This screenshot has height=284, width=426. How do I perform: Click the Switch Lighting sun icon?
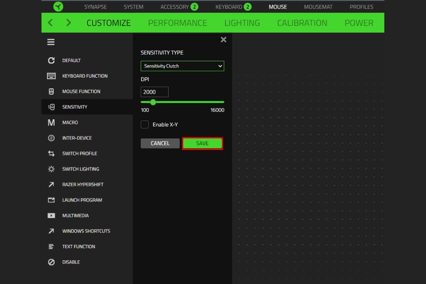click(x=51, y=169)
